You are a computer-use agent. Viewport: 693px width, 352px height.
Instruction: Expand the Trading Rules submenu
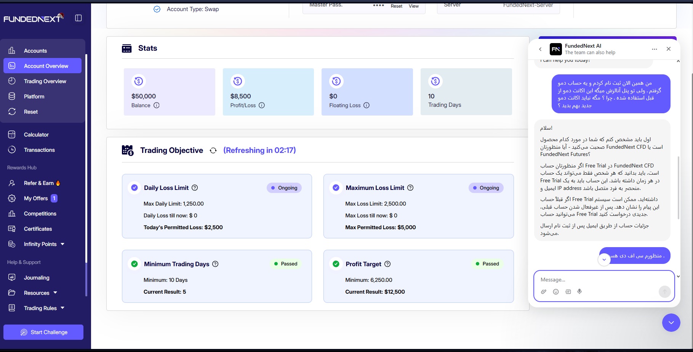62,308
